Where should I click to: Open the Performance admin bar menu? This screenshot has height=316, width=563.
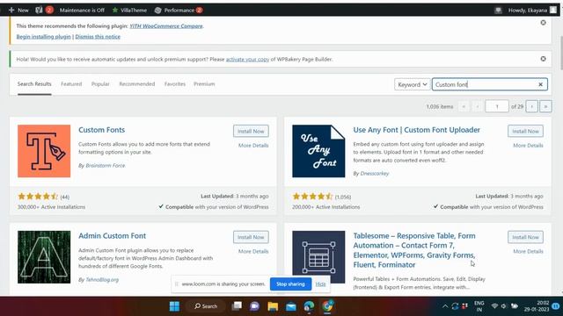click(x=179, y=10)
